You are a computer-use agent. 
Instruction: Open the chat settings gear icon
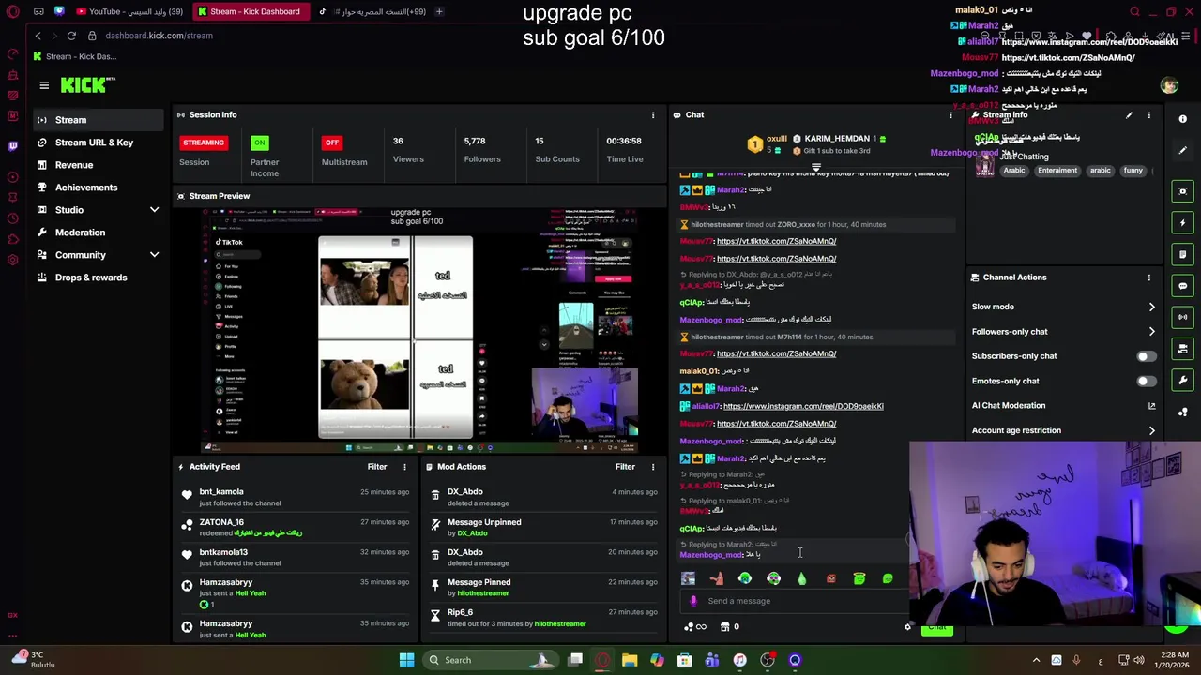click(907, 627)
